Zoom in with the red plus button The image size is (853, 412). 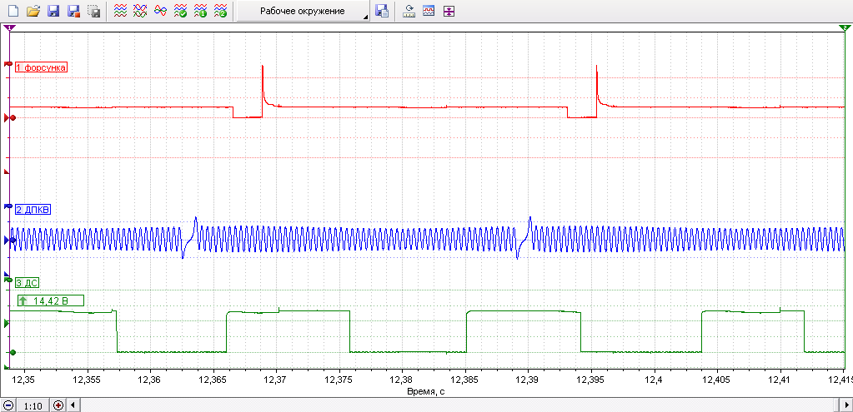click(x=58, y=405)
